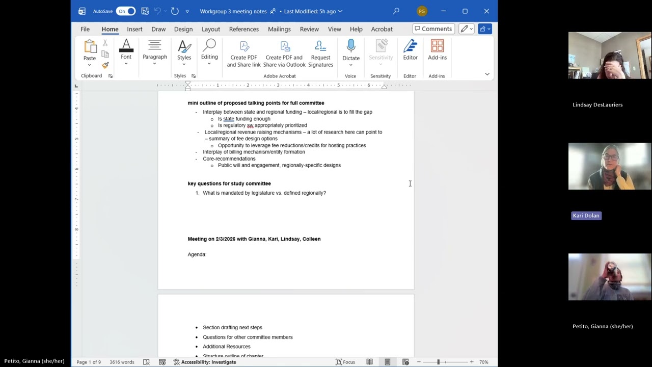Open the PG account profile badge
Viewport: 652px width, 367px height.
coord(422,11)
